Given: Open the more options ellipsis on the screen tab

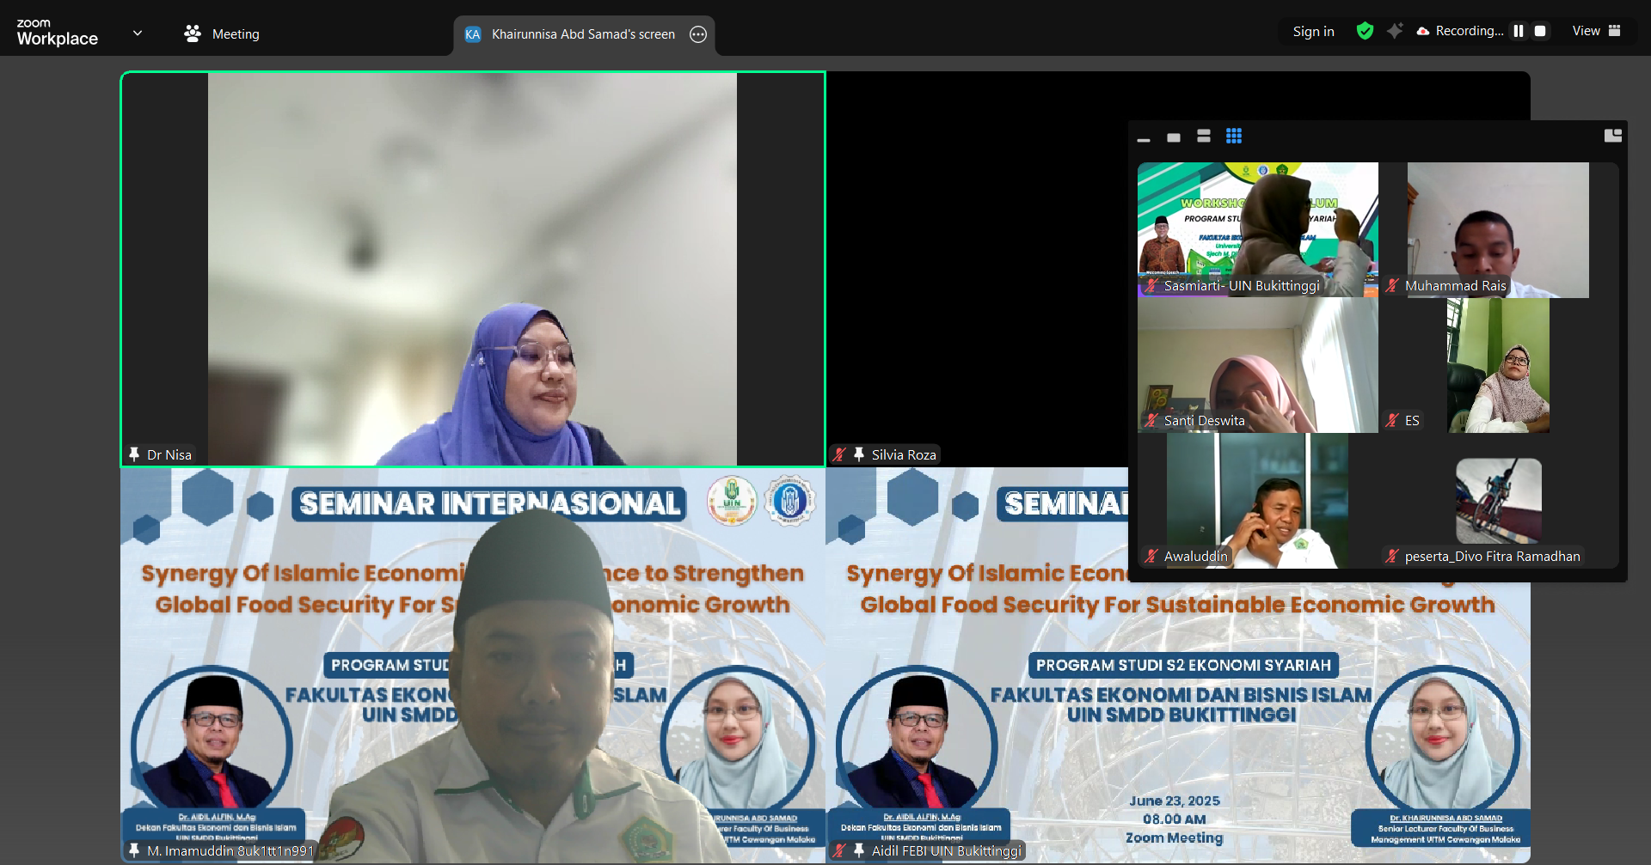Looking at the screenshot, I should (698, 34).
